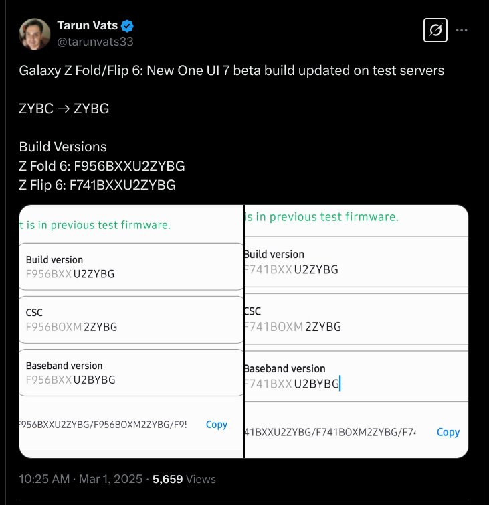489x505 pixels.
Task: Select the F956BOXM CSC field
Action: (131, 320)
